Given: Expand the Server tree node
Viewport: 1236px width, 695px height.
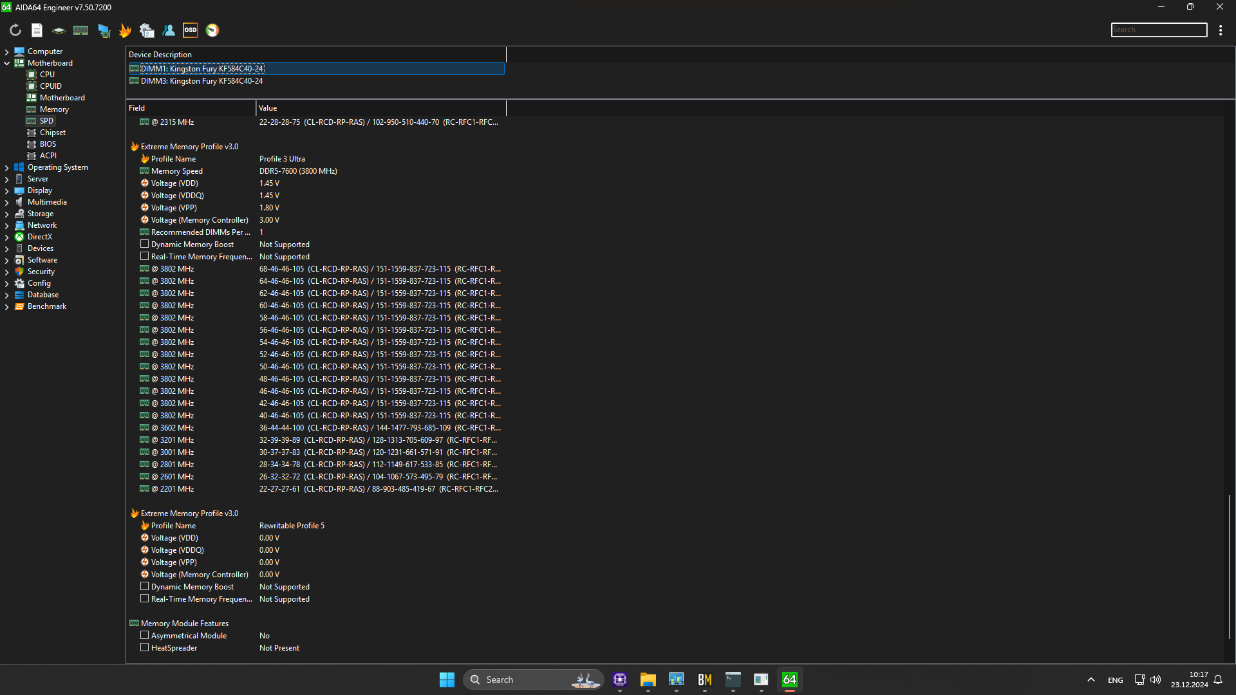Looking at the screenshot, I should 7,179.
